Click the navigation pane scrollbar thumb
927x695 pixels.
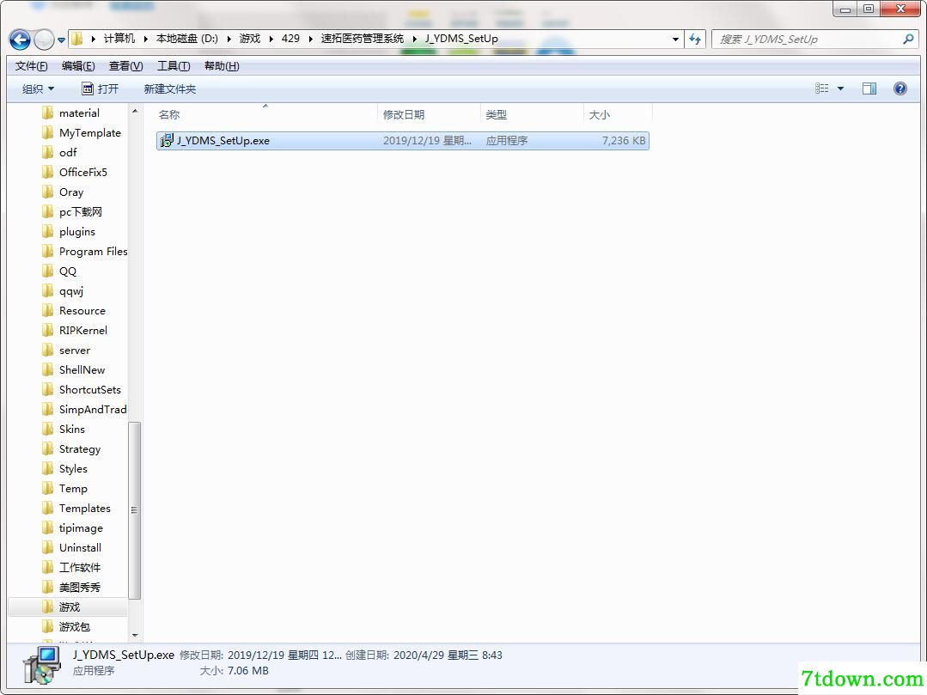coord(134,510)
